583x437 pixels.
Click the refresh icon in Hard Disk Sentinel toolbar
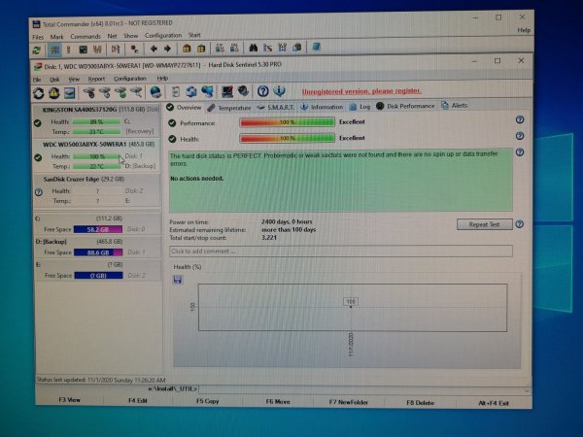click(x=38, y=93)
